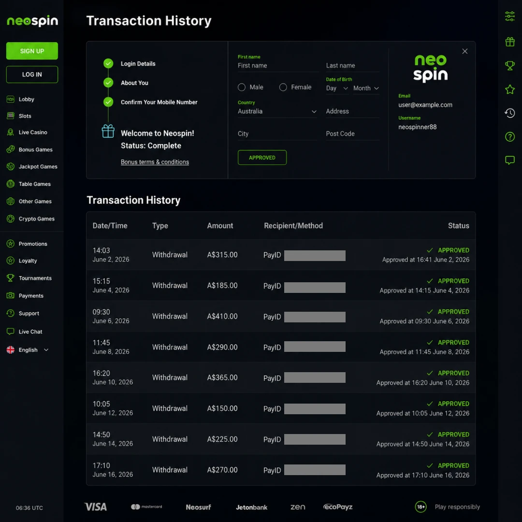Click the A$315.00 amount cell
This screenshot has height=522, width=522.
click(x=222, y=255)
